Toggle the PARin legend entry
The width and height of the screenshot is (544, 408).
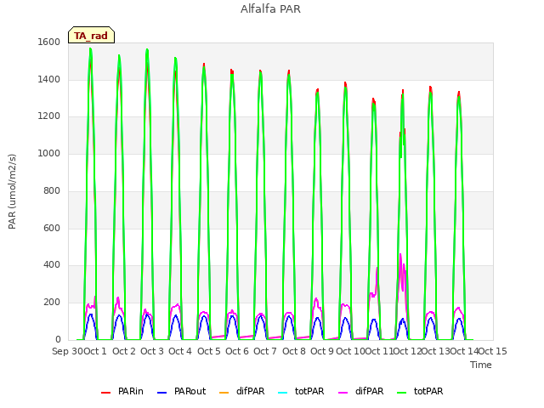click(x=122, y=391)
